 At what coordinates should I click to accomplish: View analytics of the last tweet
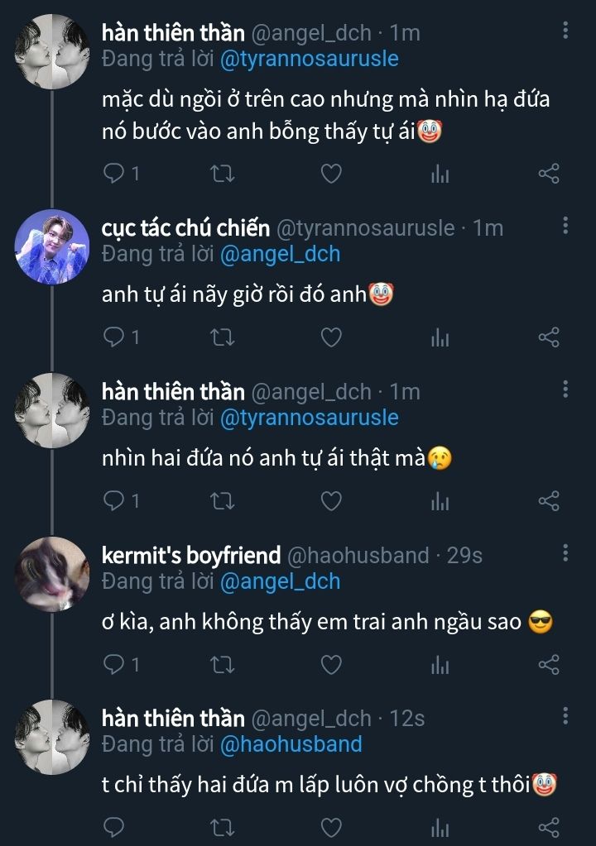(440, 827)
